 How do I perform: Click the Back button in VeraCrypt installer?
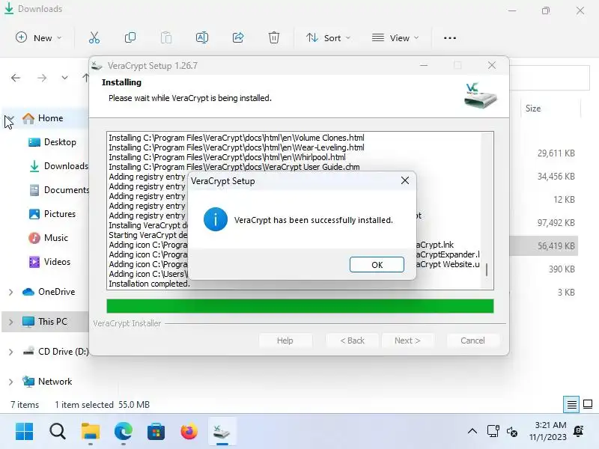tap(352, 340)
